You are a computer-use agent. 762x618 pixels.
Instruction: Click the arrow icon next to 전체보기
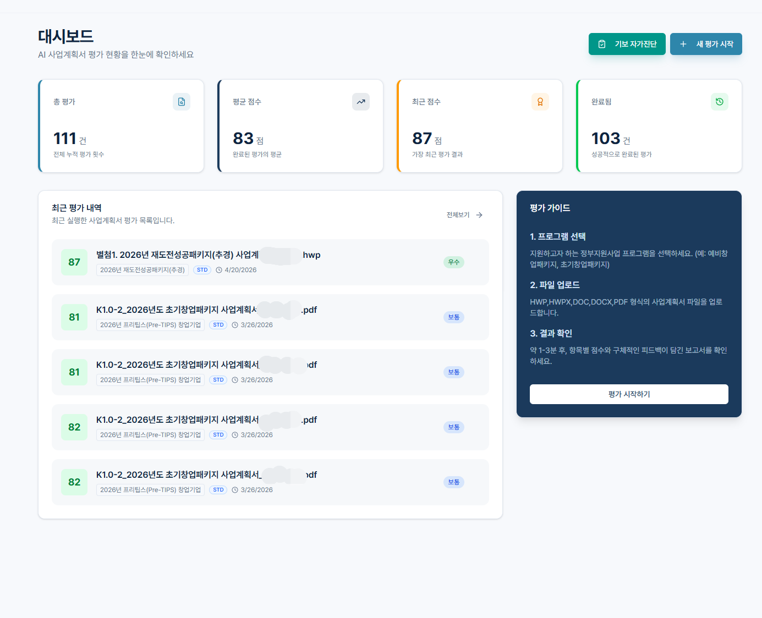tap(479, 215)
